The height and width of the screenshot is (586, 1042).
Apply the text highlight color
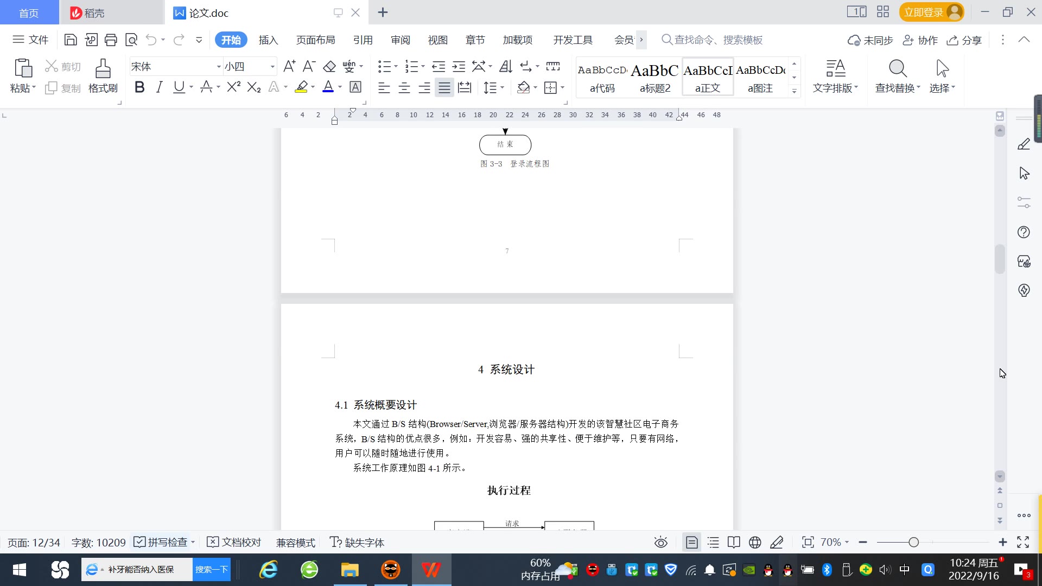(301, 87)
